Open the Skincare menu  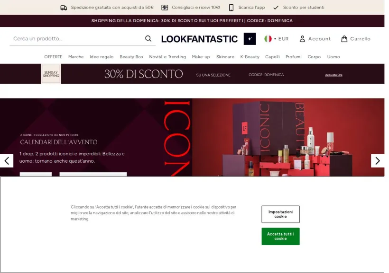click(x=225, y=57)
